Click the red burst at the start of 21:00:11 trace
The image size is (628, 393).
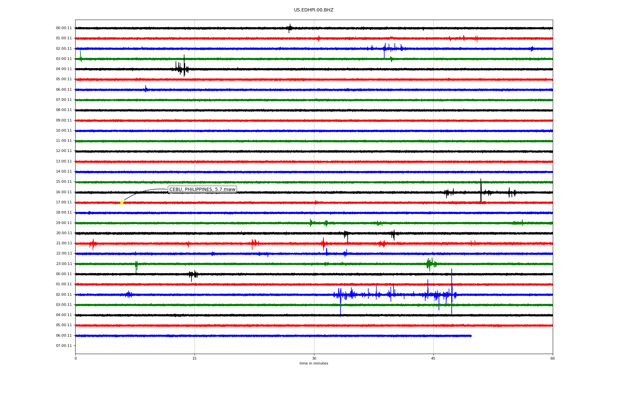coord(93,244)
